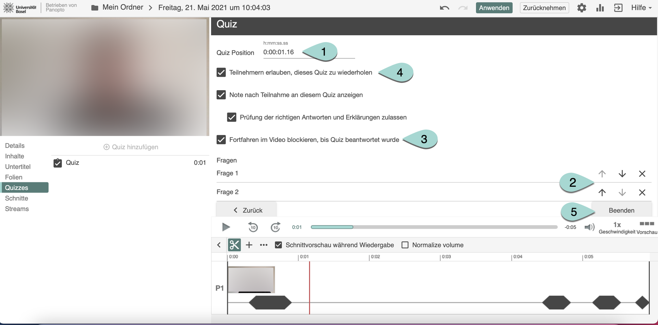Toggle Fortfahren im Video blockieren checkbox

221,140
